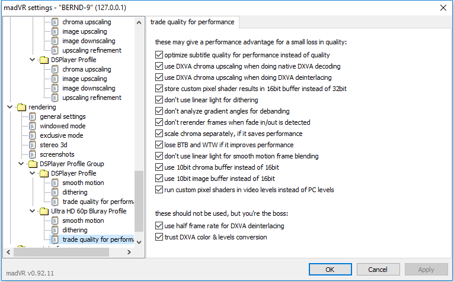This screenshot has height=282, width=454.
Task: Open dithering under Ultra HD 60p Bluray Profile
Action: [x=75, y=230]
